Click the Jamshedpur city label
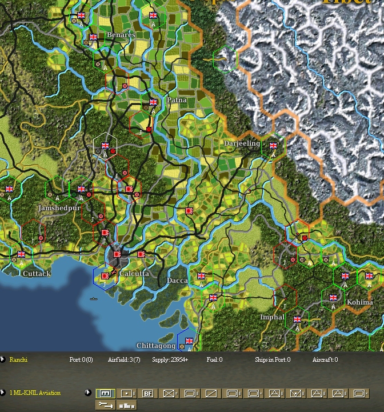The width and height of the screenshot is (384, 412). pos(59,208)
